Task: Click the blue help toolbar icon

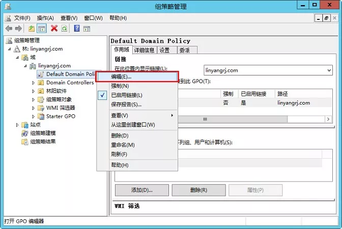Action: point(77,29)
